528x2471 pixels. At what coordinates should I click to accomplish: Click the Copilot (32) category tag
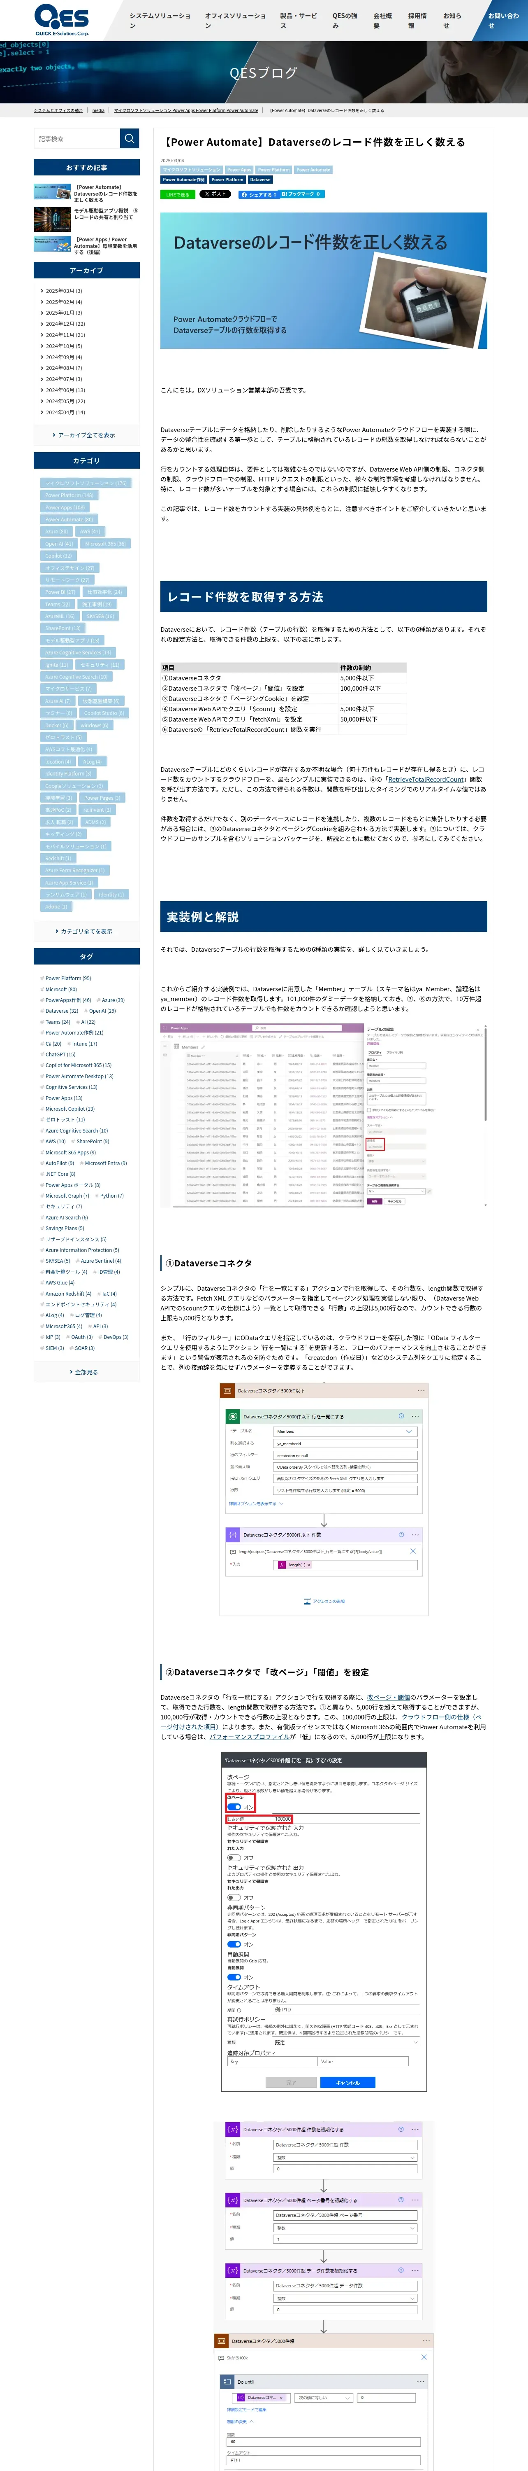click(x=58, y=556)
